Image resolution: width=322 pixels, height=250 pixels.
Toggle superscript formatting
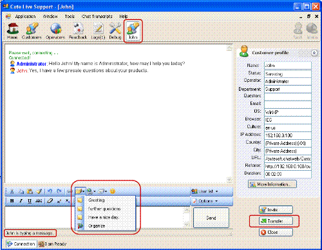59,201
